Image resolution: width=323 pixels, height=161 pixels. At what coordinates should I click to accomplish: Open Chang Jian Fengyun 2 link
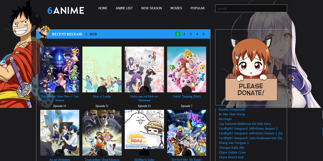[234, 143]
